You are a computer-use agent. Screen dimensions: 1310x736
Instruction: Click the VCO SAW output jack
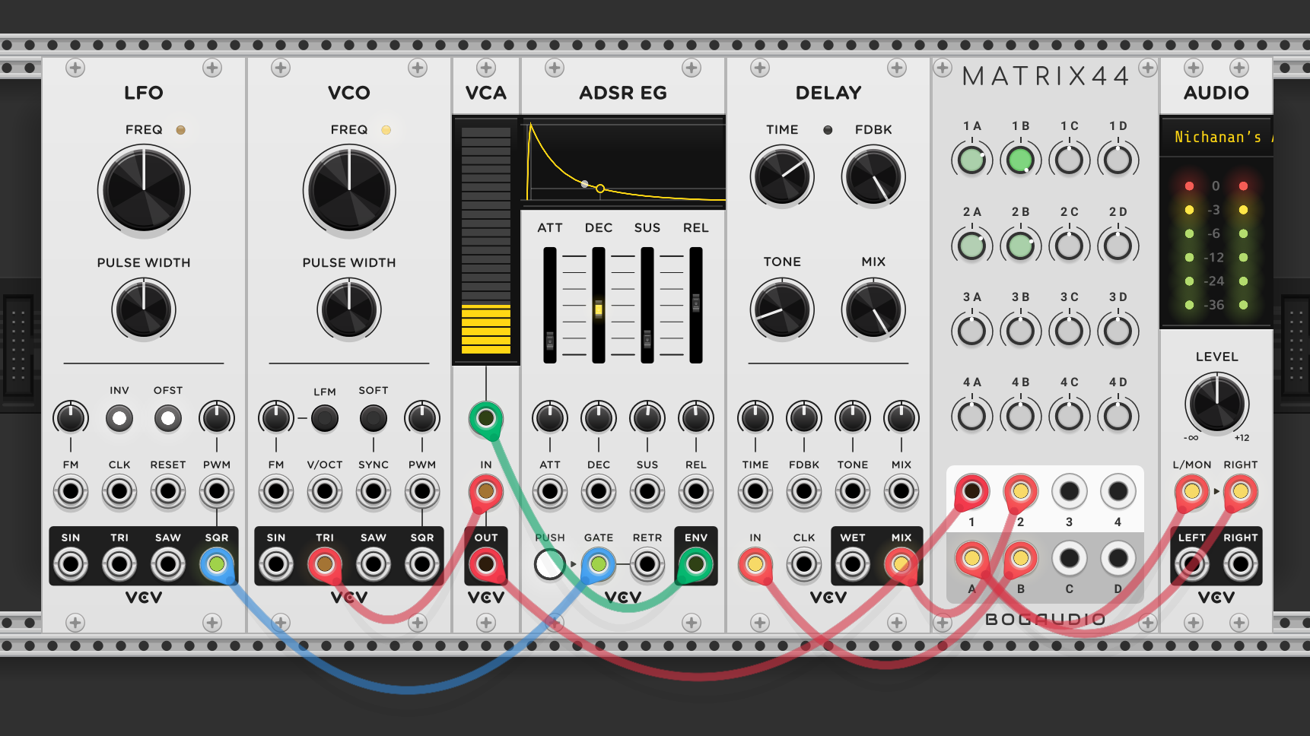click(374, 564)
